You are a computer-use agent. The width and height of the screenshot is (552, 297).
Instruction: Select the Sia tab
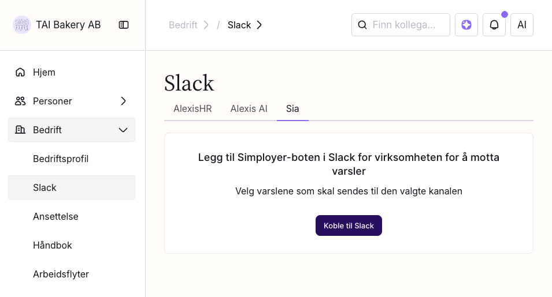[292, 108]
